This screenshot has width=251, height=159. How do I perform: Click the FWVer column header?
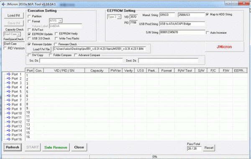115,71
